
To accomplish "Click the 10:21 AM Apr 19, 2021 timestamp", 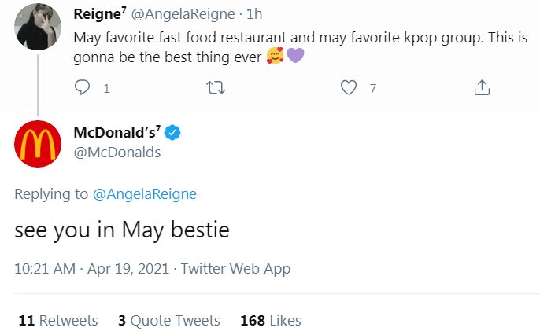I will [x=92, y=269].
